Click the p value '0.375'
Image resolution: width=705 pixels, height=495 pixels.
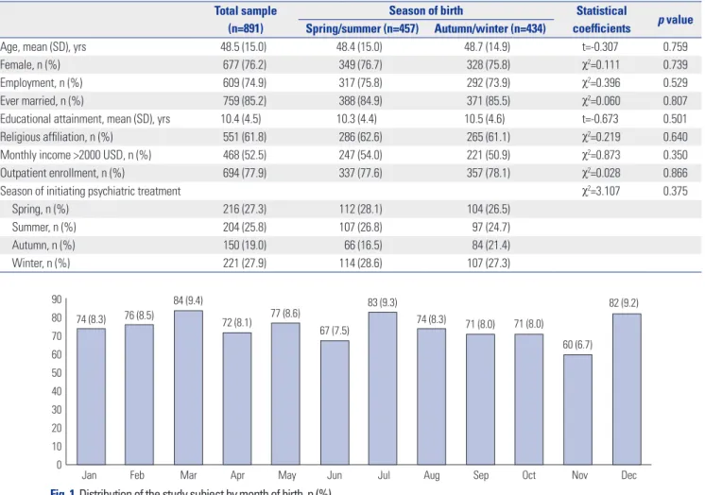[x=675, y=191]
